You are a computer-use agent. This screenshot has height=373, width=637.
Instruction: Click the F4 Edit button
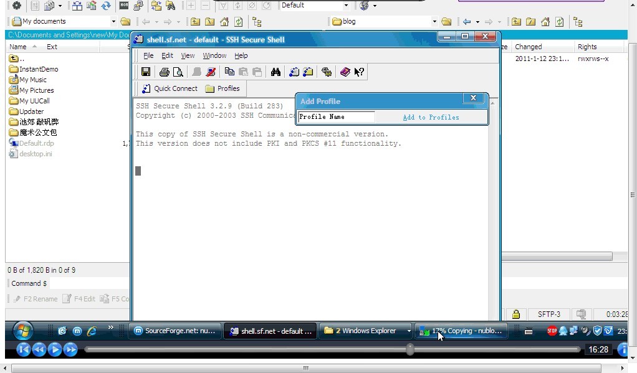pyautogui.click(x=79, y=299)
